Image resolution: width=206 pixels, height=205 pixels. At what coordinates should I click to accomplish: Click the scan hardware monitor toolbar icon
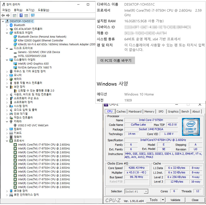pos(33,15)
